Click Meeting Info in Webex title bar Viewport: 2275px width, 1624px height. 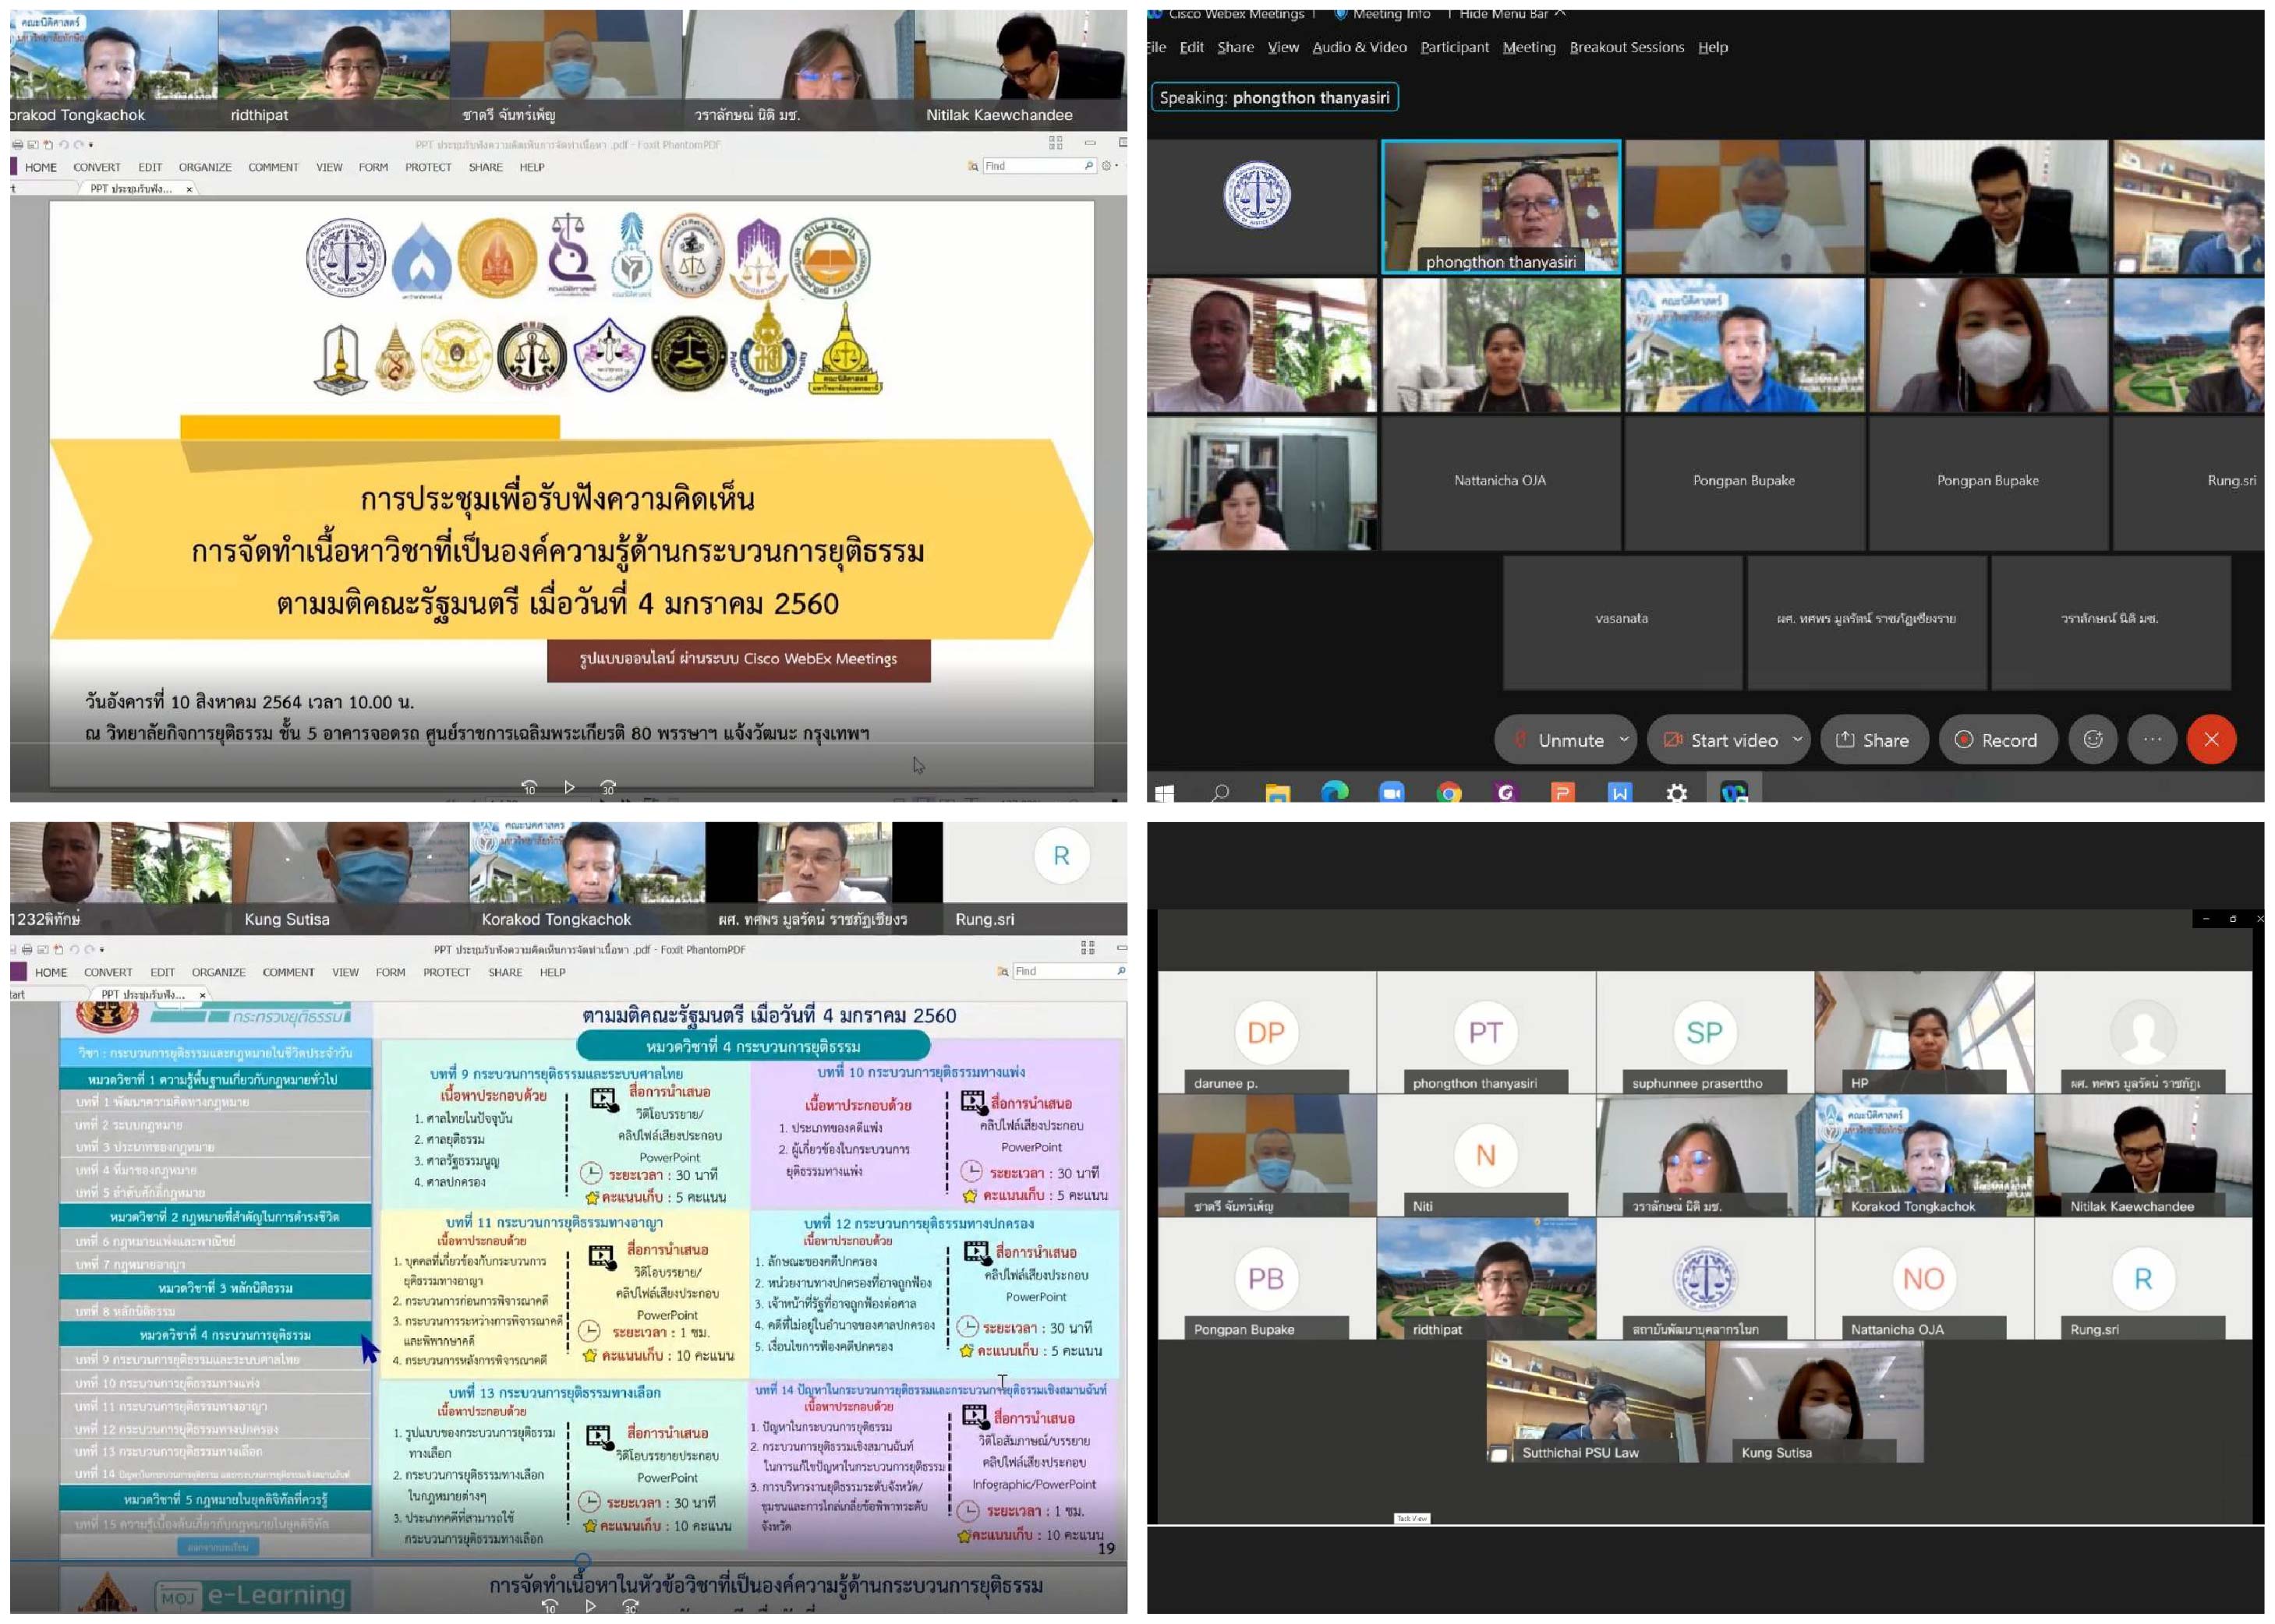(x=1391, y=14)
